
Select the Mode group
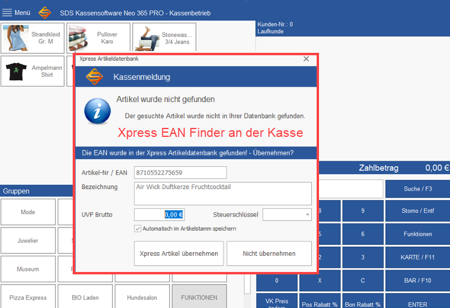[x=28, y=212]
